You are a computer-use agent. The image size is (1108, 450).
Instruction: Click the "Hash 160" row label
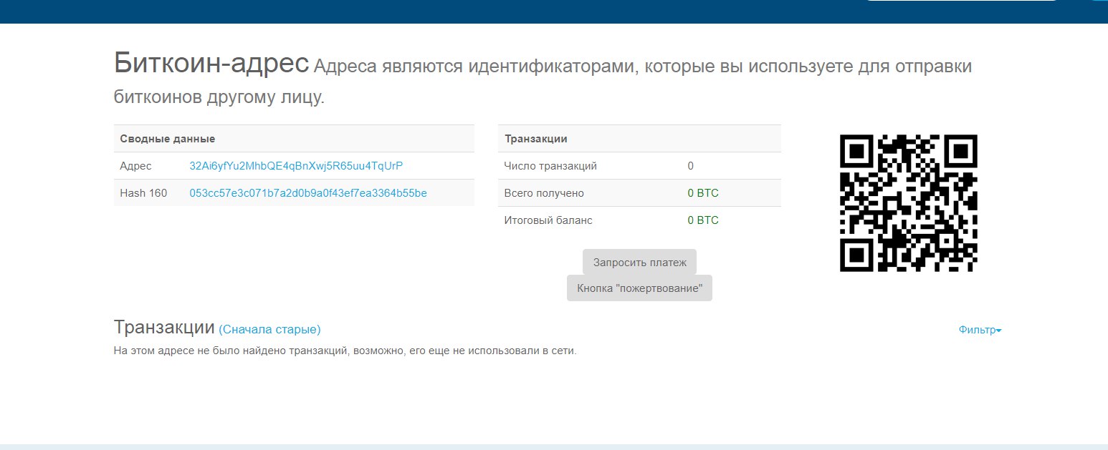143,193
